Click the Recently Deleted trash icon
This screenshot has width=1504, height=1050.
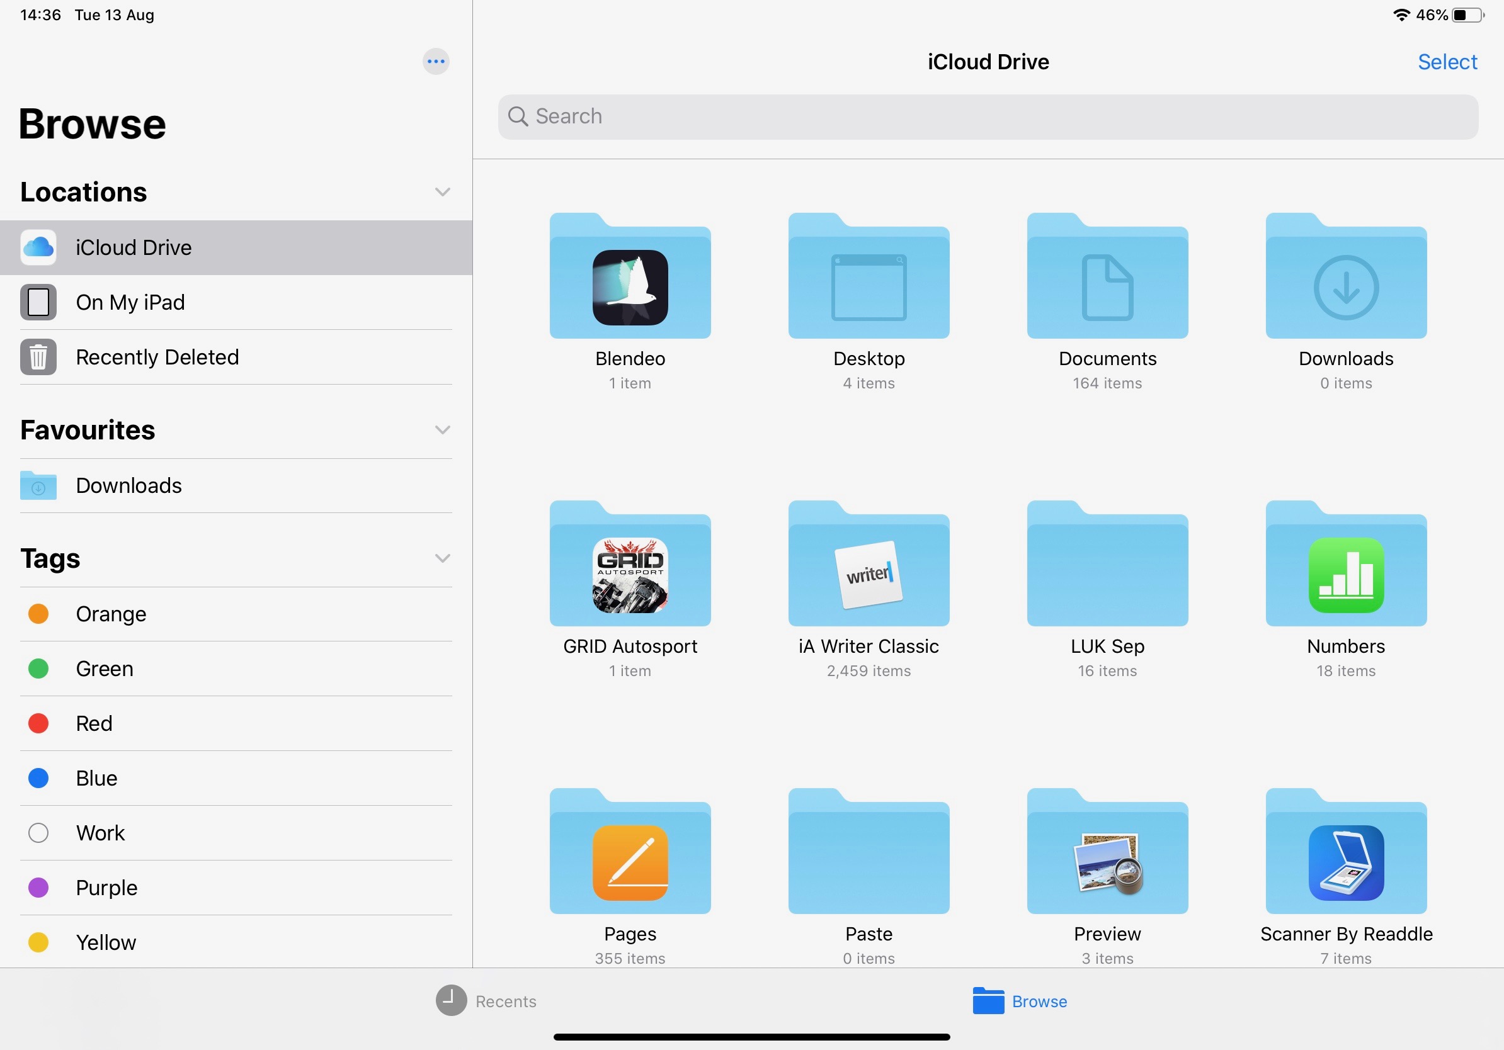click(38, 358)
